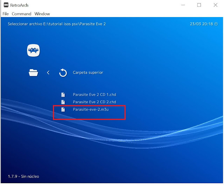Open the Command menu
This screenshot has height=186, width=224.
pyautogui.click(x=21, y=14)
